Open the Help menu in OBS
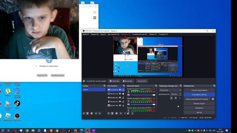This screenshot has width=237, height=133. [x=163, y=34]
